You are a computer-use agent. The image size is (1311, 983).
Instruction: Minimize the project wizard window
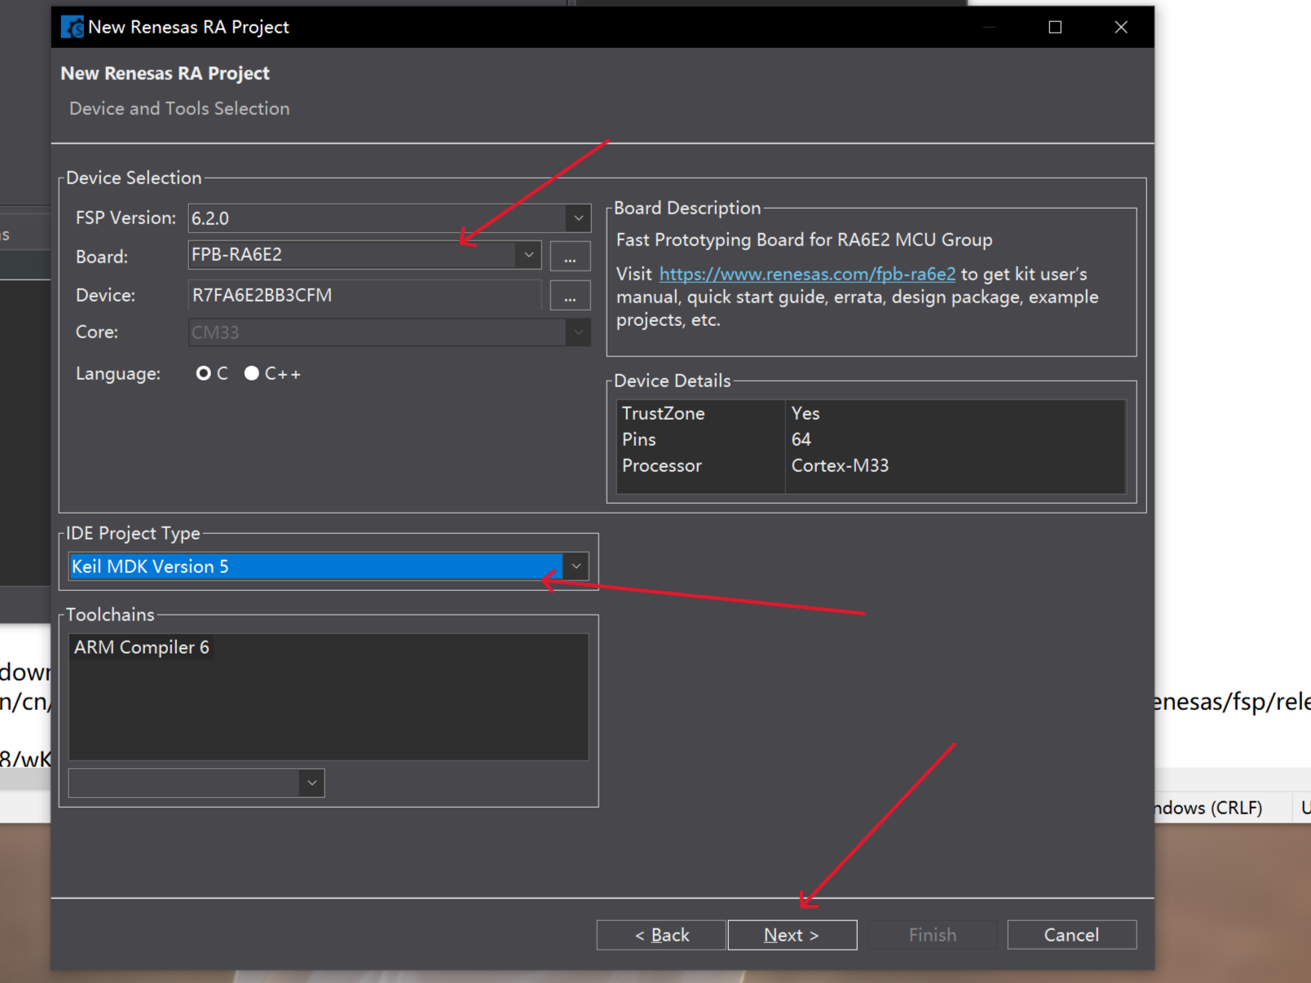[x=989, y=28]
